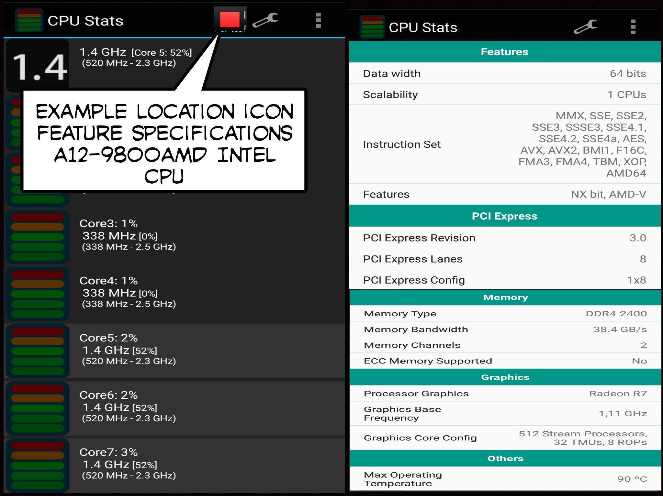Select the ECC Memory Supported row
The height and width of the screenshot is (496, 663).
coord(505,361)
